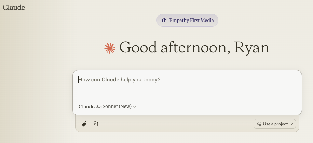The image size is (313, 143).
Task: Open the Use a project dropdown
Action: (x=275, y=124)
